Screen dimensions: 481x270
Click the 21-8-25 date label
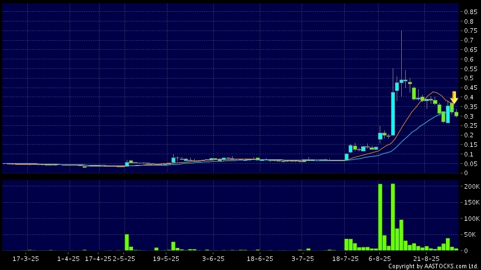427,259
